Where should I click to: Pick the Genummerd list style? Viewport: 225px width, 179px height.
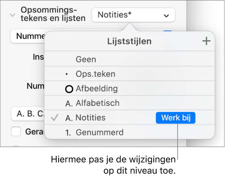100,132
